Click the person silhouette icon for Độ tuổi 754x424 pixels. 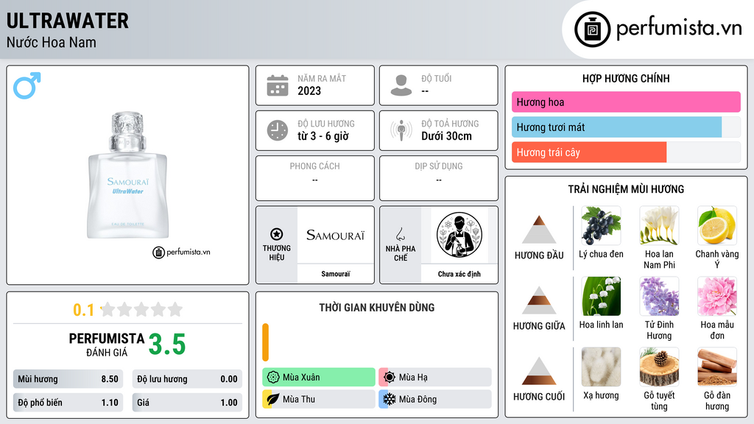[x=401, y=85]
